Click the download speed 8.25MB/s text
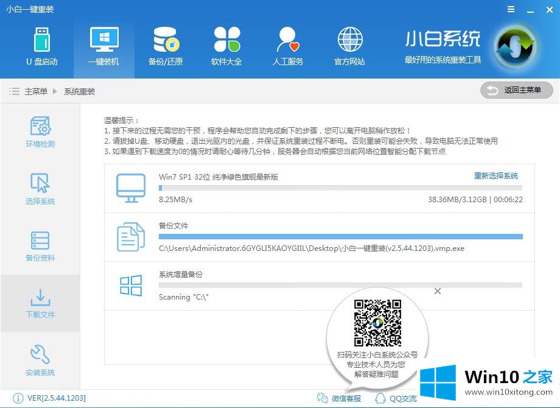 click(175, 200)
